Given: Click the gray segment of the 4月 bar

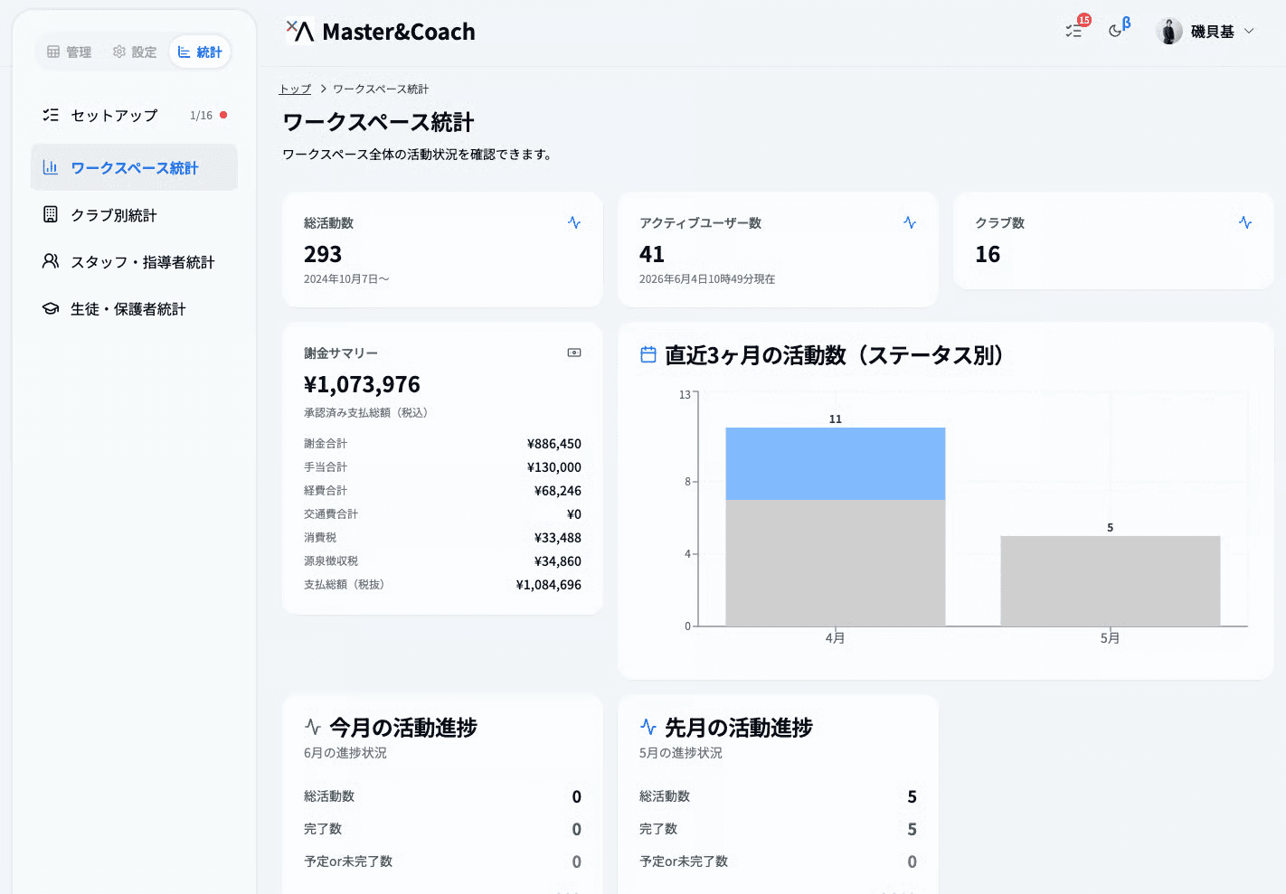Looking at the screenshot, I should (836, 562).
